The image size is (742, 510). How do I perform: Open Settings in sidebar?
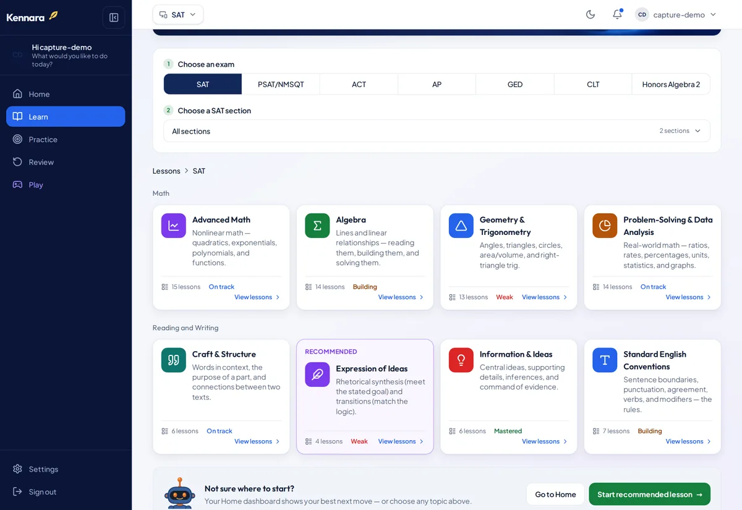tap(66, 469)
